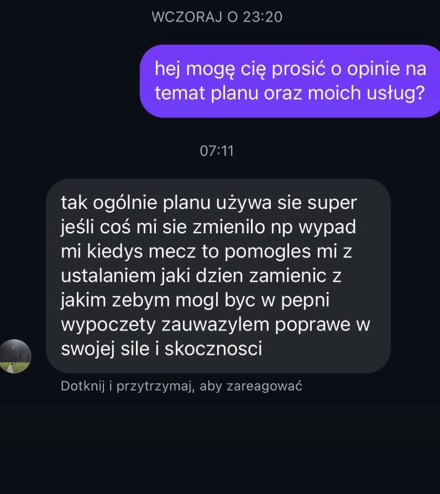The image size is (440, 494).
Task: Tap the 'Dotknij i przytrzymaj, aby zareagować' hint
Action: click(181, 386)
